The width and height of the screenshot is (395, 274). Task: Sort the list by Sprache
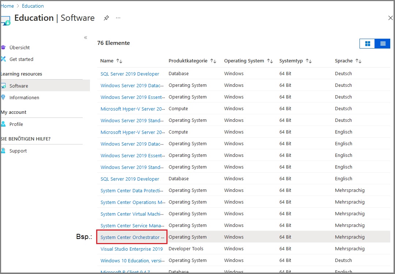pos(358,61)
